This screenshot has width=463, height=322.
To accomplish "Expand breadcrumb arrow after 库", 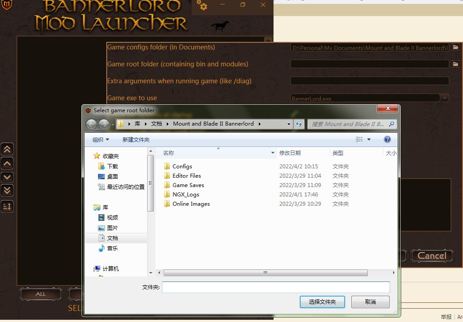I will (145, 124).
